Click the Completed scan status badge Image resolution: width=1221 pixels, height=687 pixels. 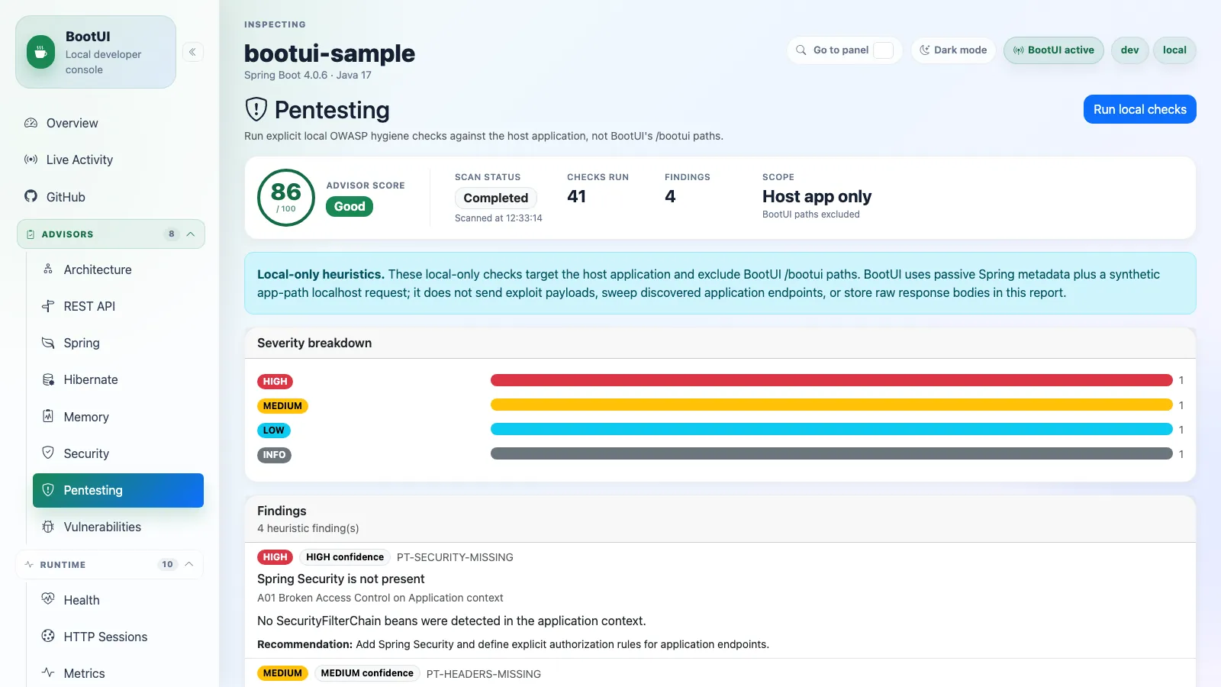pyautogui.click(x=496, y=198)
